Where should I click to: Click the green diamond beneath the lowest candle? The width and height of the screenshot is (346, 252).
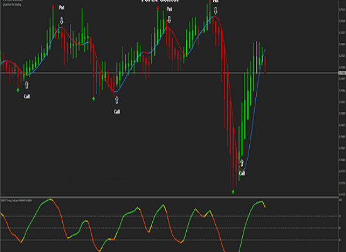(233, 192)
